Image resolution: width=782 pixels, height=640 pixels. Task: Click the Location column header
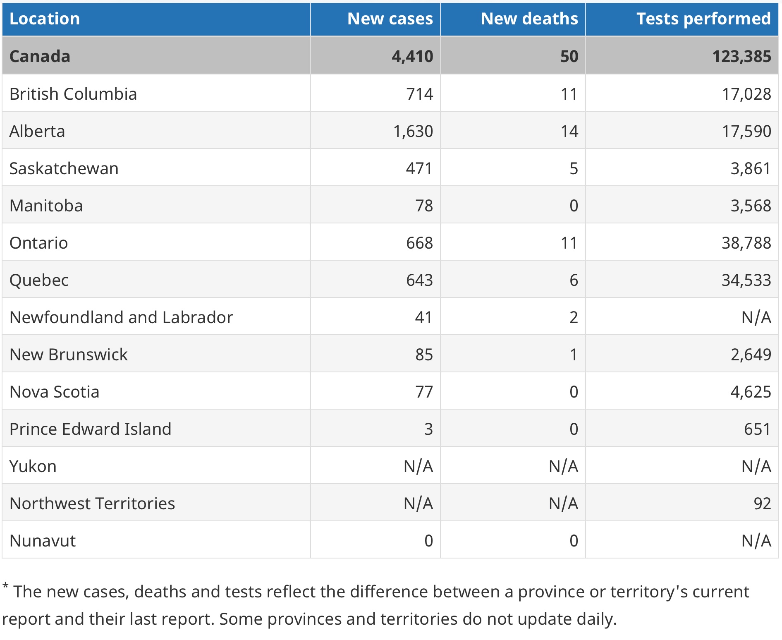click(45, 19)
